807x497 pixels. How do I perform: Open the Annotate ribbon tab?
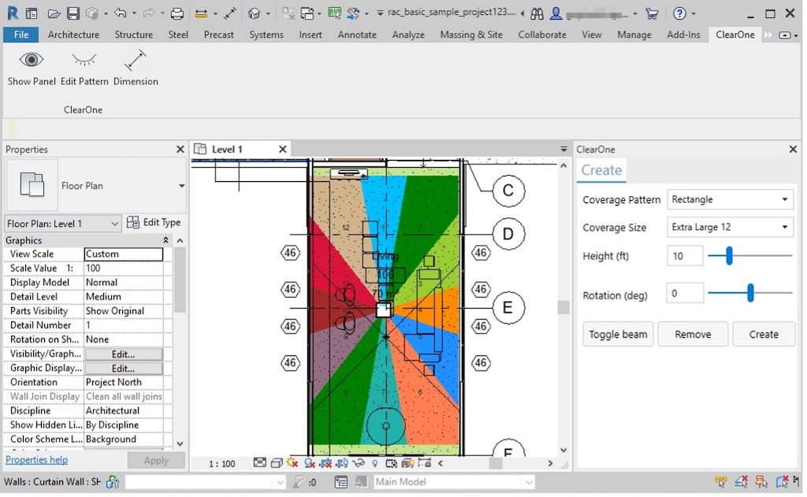357,35
